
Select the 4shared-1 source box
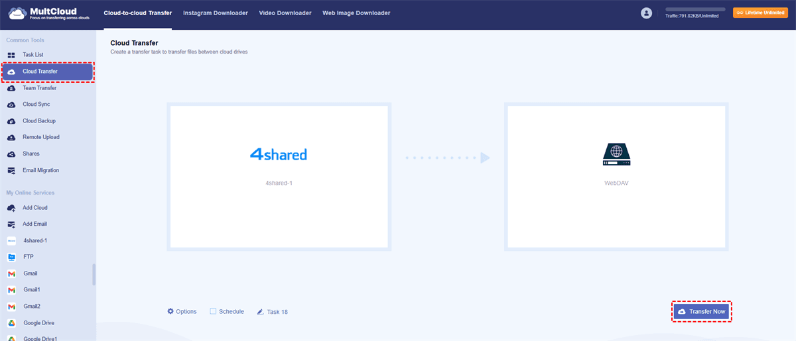(279, 177)
